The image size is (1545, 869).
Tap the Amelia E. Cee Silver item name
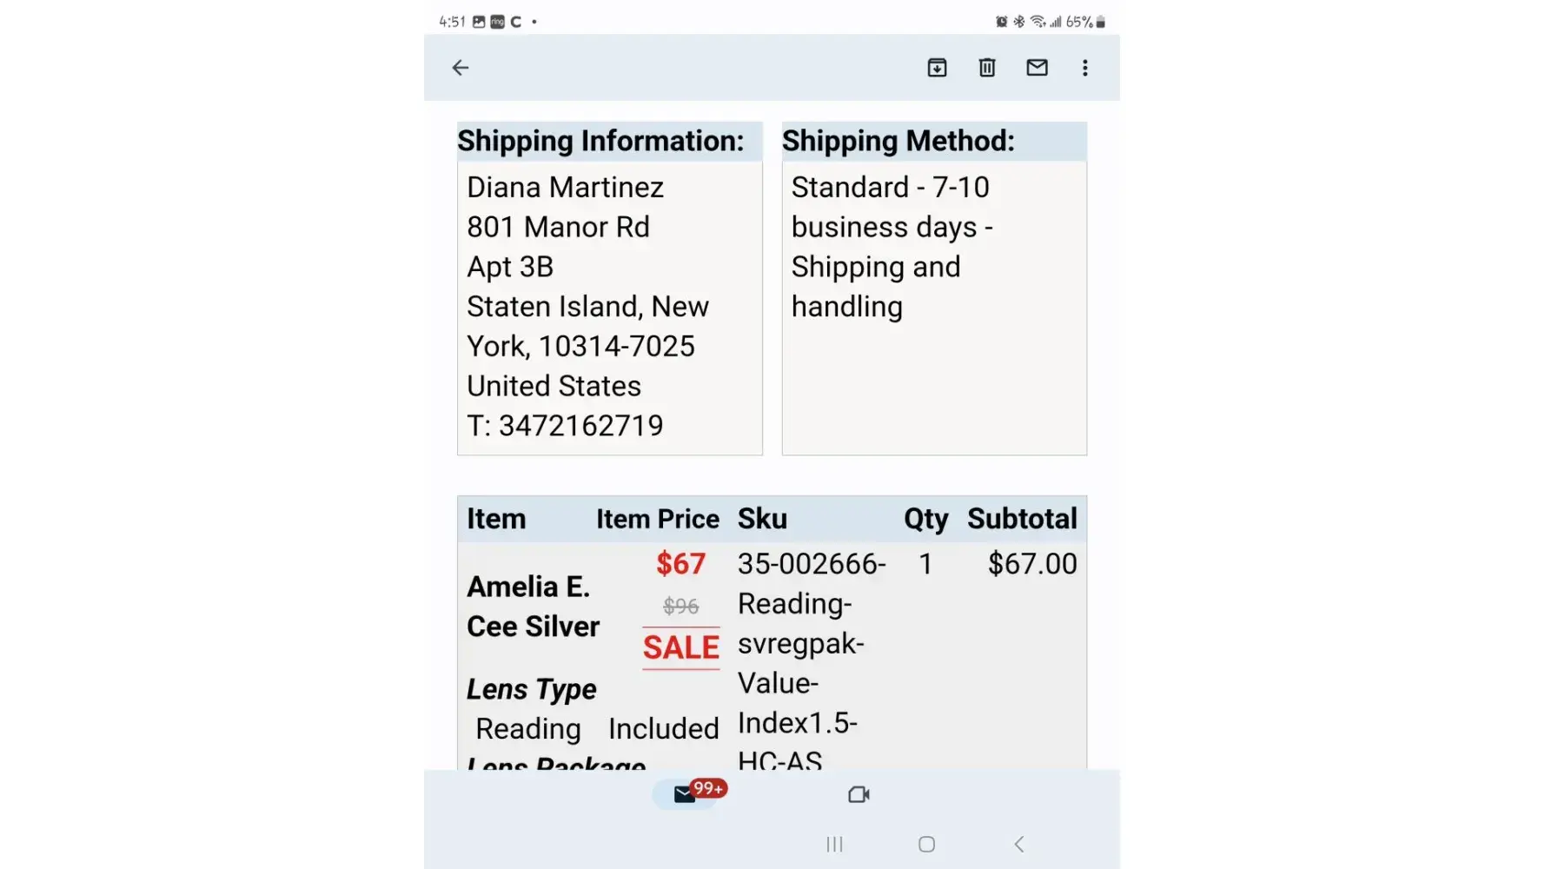[533, 607]
